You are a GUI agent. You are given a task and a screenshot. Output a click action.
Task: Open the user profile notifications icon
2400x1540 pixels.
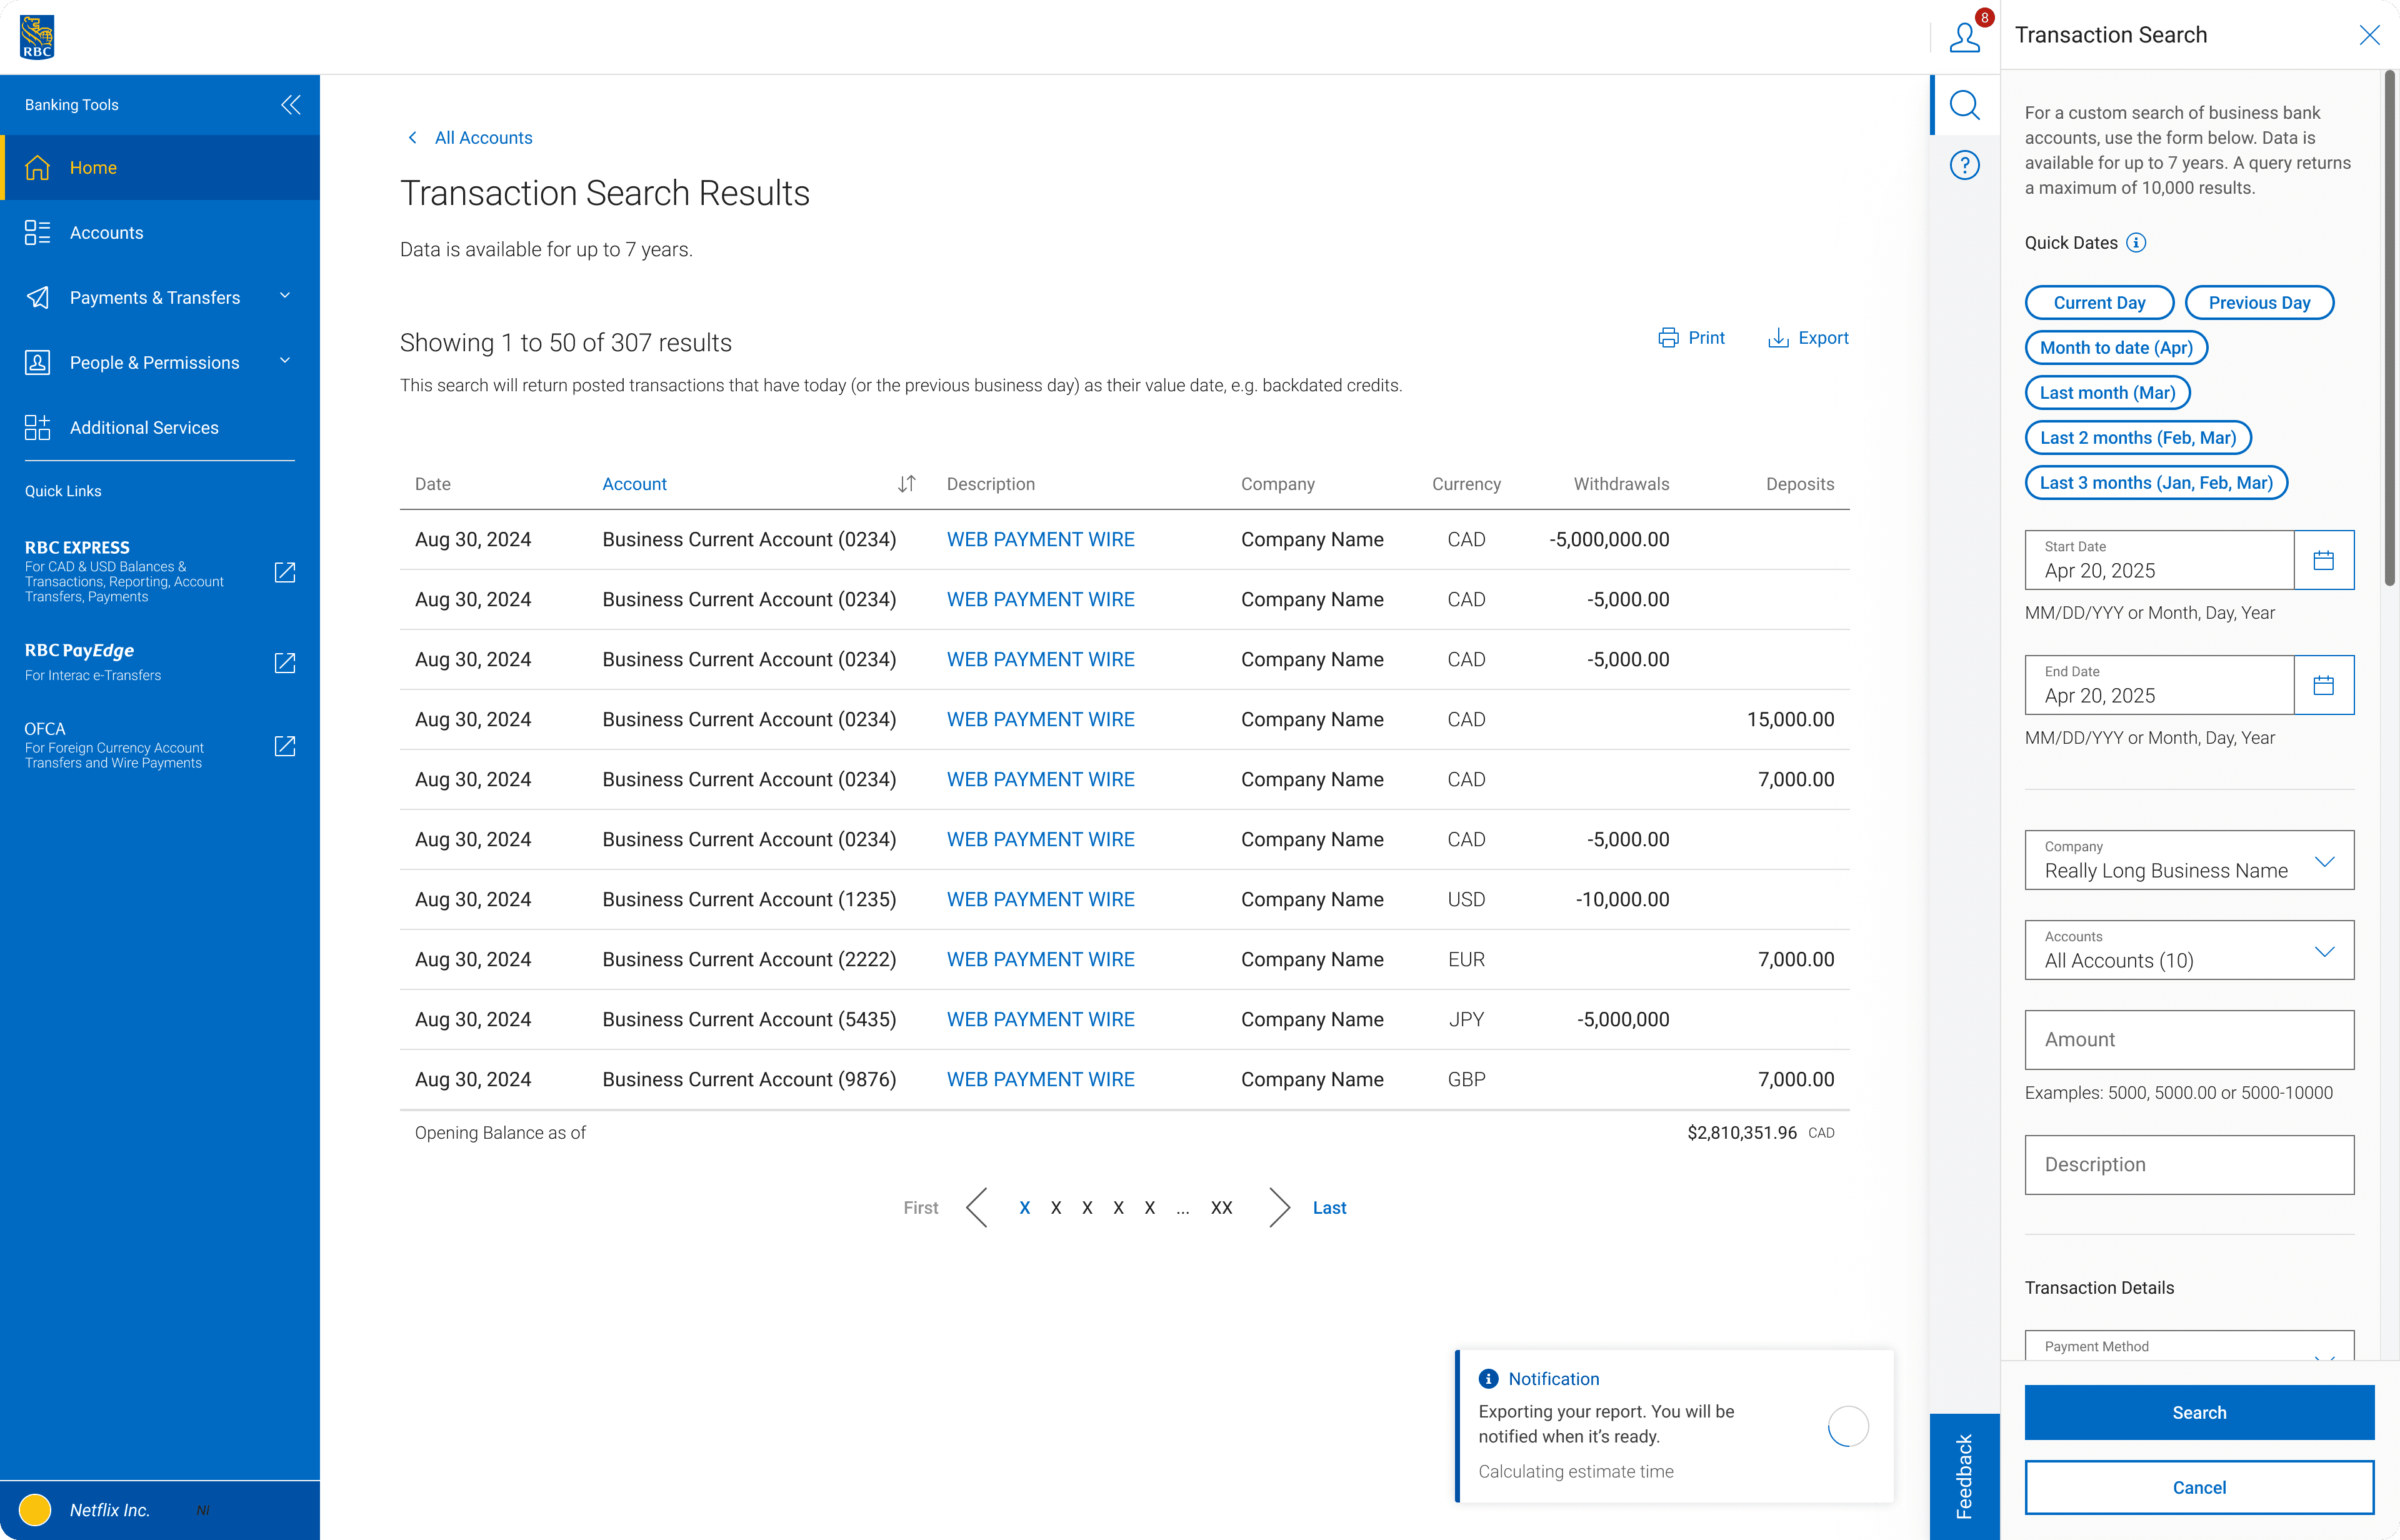click(x=1964, y=37)
